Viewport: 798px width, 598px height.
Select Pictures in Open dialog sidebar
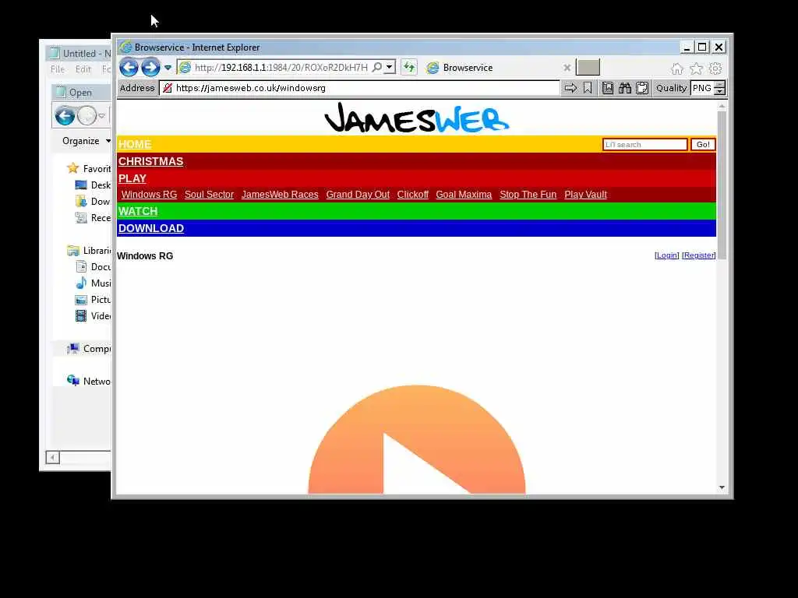pos(93,300)
